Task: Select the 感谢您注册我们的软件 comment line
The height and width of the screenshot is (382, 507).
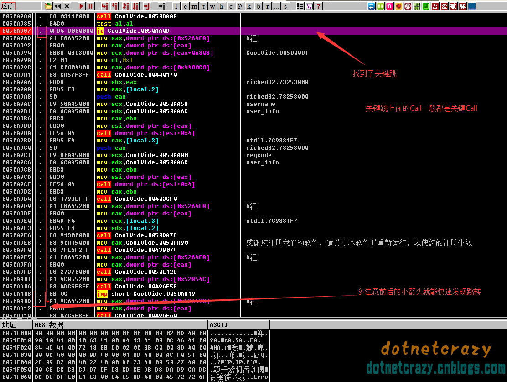Action: pyautogui.click(x=361, y=243)
